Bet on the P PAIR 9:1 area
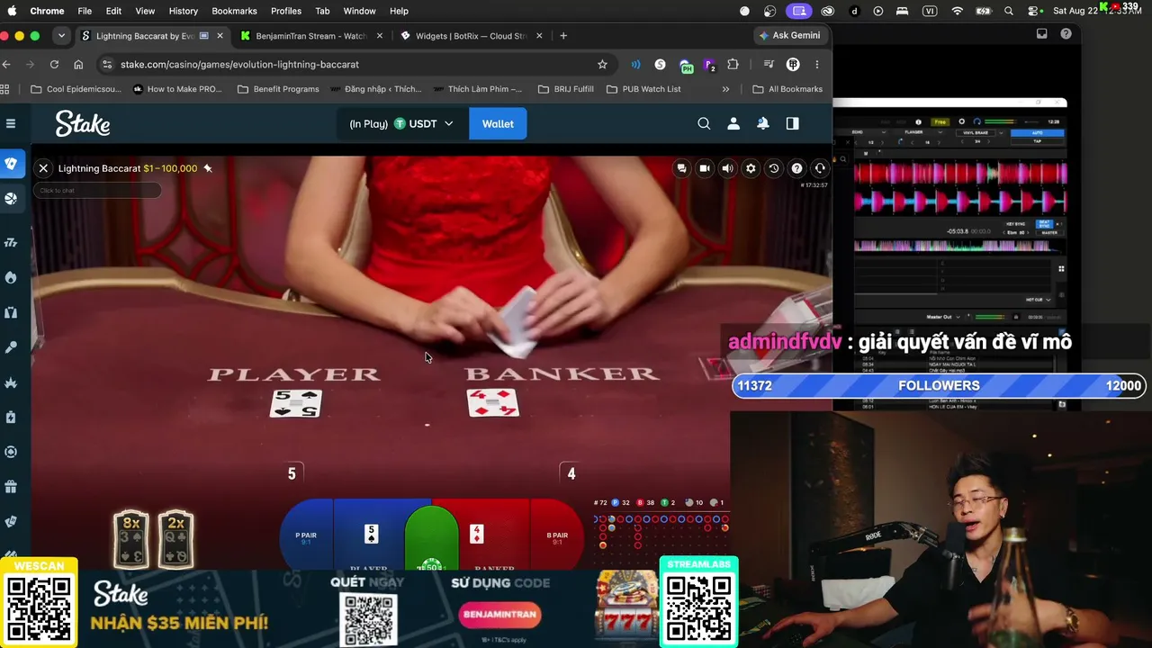 [306, 536]
